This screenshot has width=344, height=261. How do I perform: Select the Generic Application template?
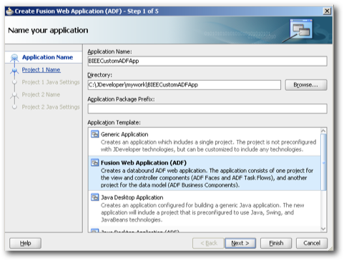point(205,142)
